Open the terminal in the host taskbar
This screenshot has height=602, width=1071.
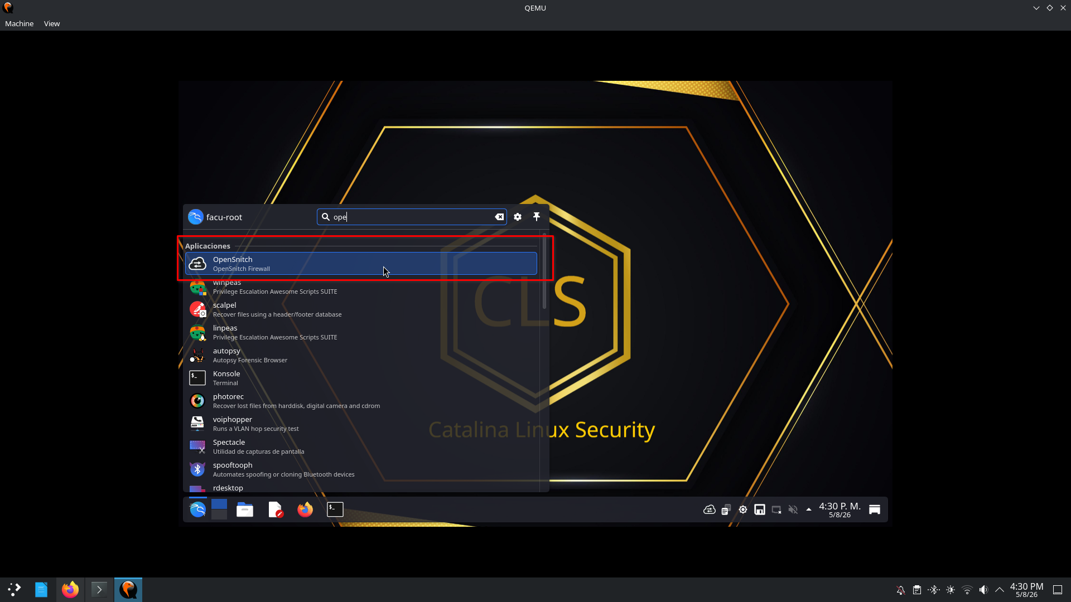click(99, 589)
